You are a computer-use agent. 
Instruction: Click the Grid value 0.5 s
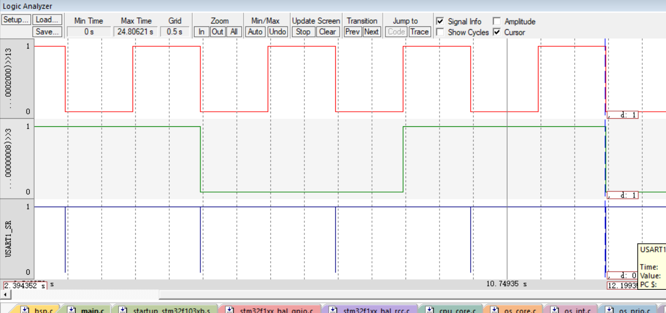pos(175,32)
